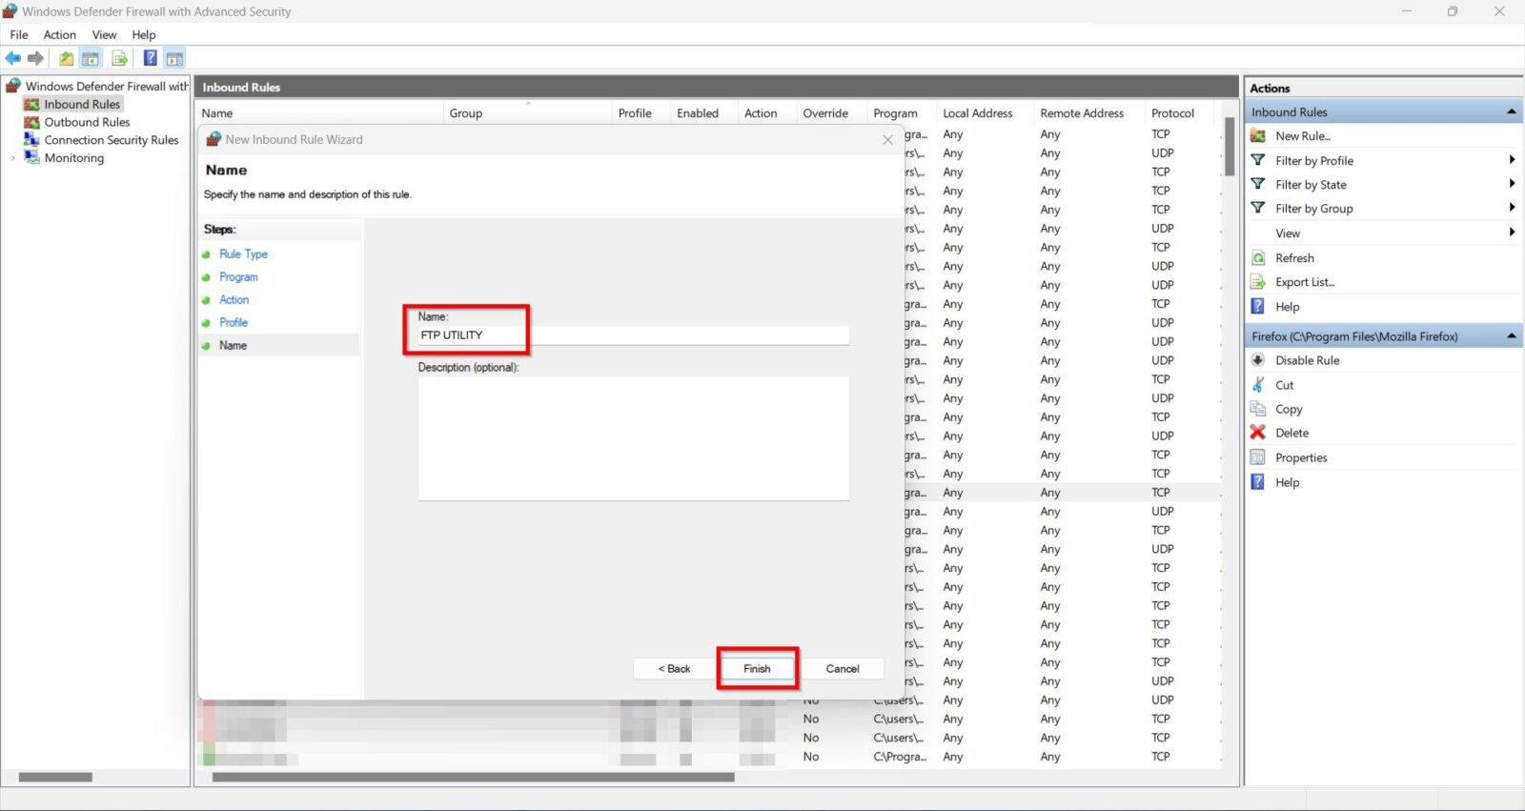
Task: Click the blue Help toolbar icon
Action: (x=150, y=59)
